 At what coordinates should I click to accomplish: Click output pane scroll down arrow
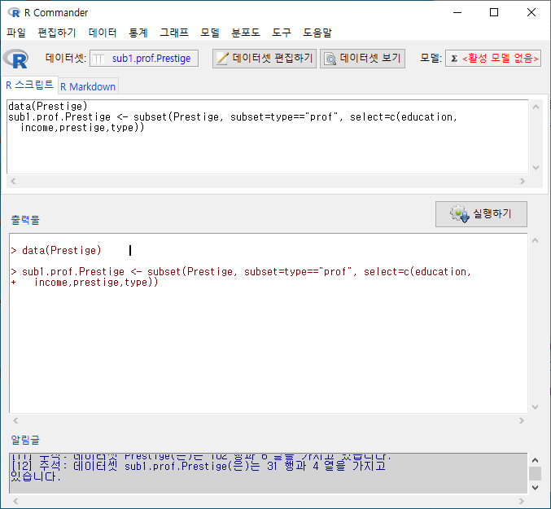click(x=536, y=406)
